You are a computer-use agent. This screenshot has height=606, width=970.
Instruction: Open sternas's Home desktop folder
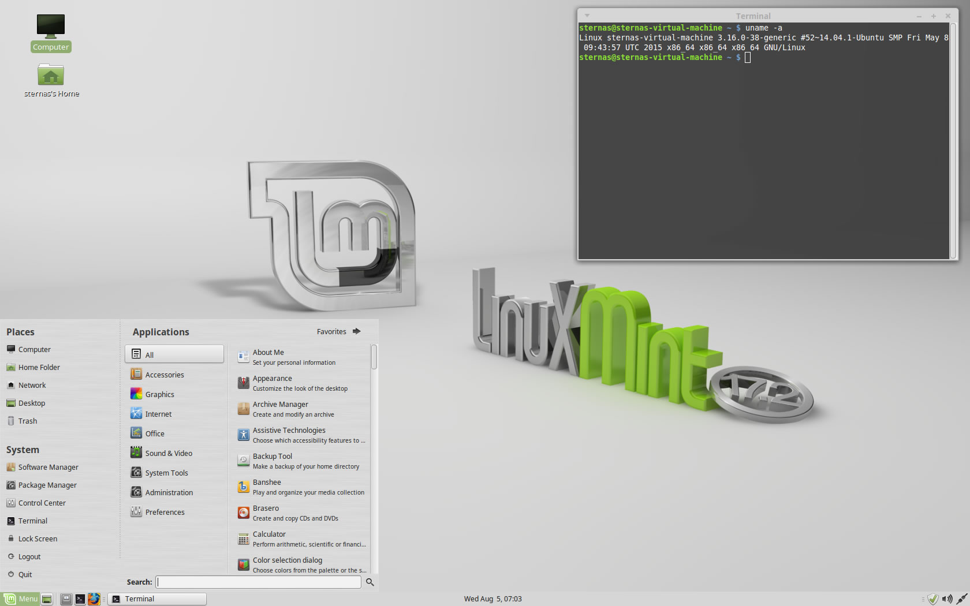point(51,80)
